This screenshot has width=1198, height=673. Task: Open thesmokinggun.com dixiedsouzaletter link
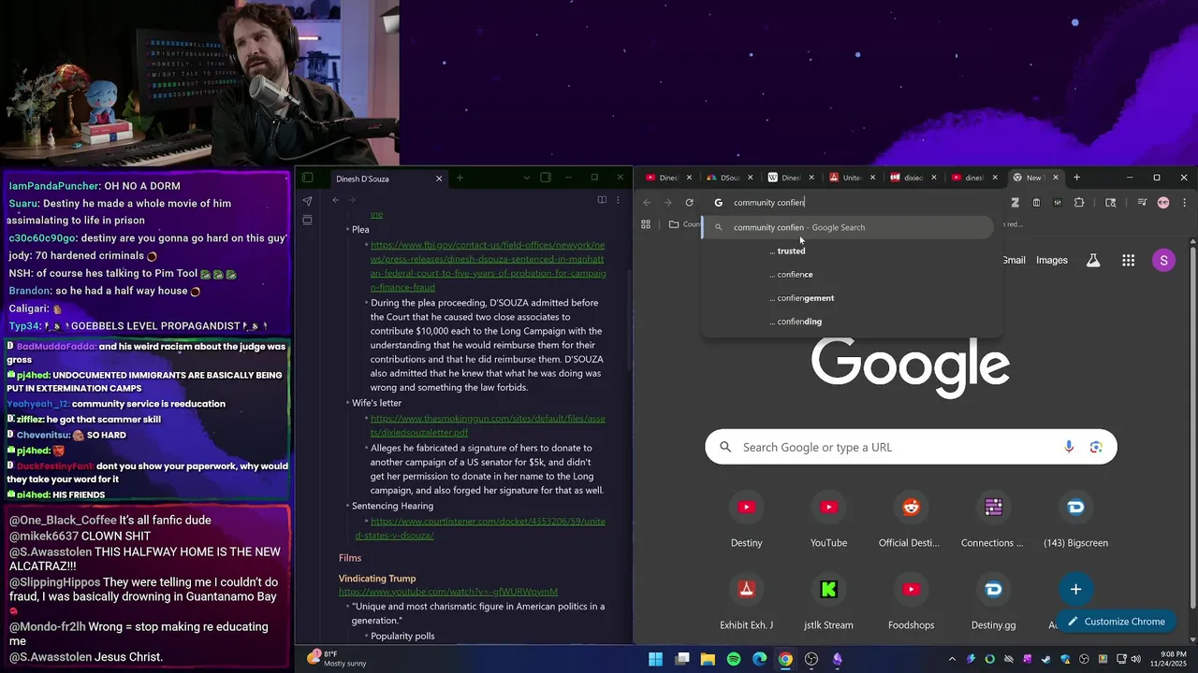tap(488, 425)
